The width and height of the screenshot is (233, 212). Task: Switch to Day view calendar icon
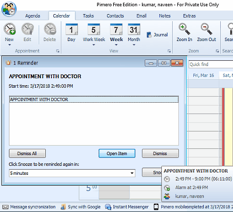tap(72, 29)
